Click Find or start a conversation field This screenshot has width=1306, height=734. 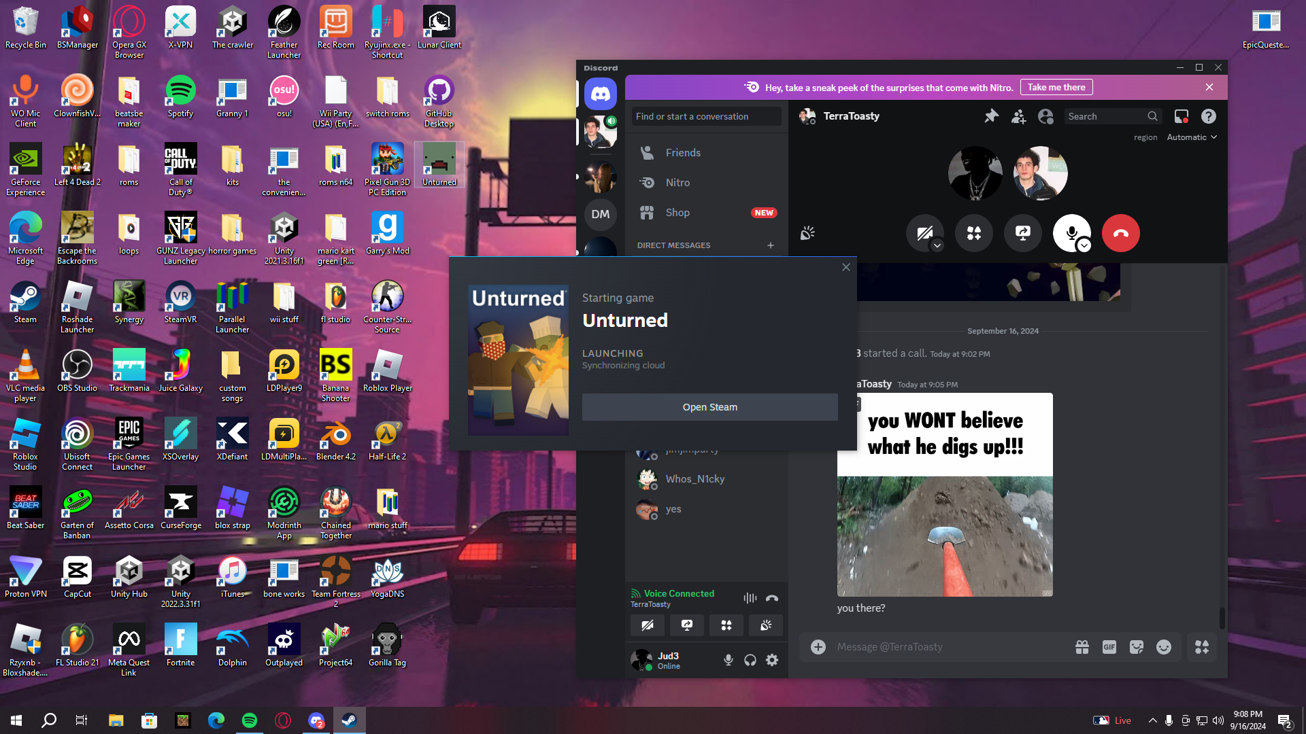(707, 116)
